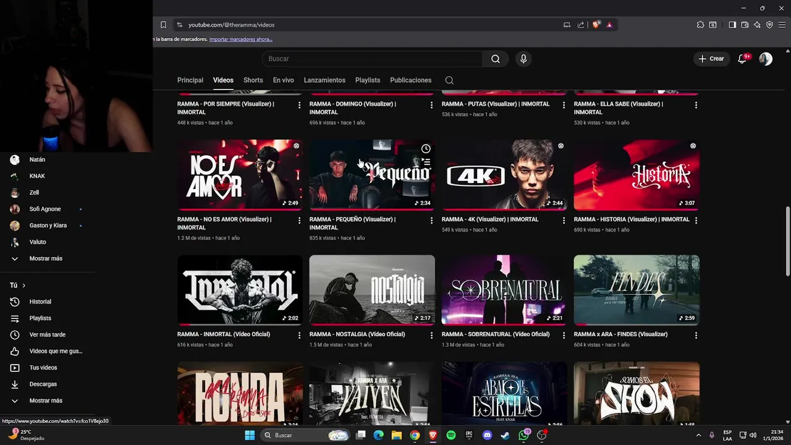The height and width of the screenshot is (445, 791).
Task: Toggle the browser sidebar panel icon
Action: [x=732, y=25]
